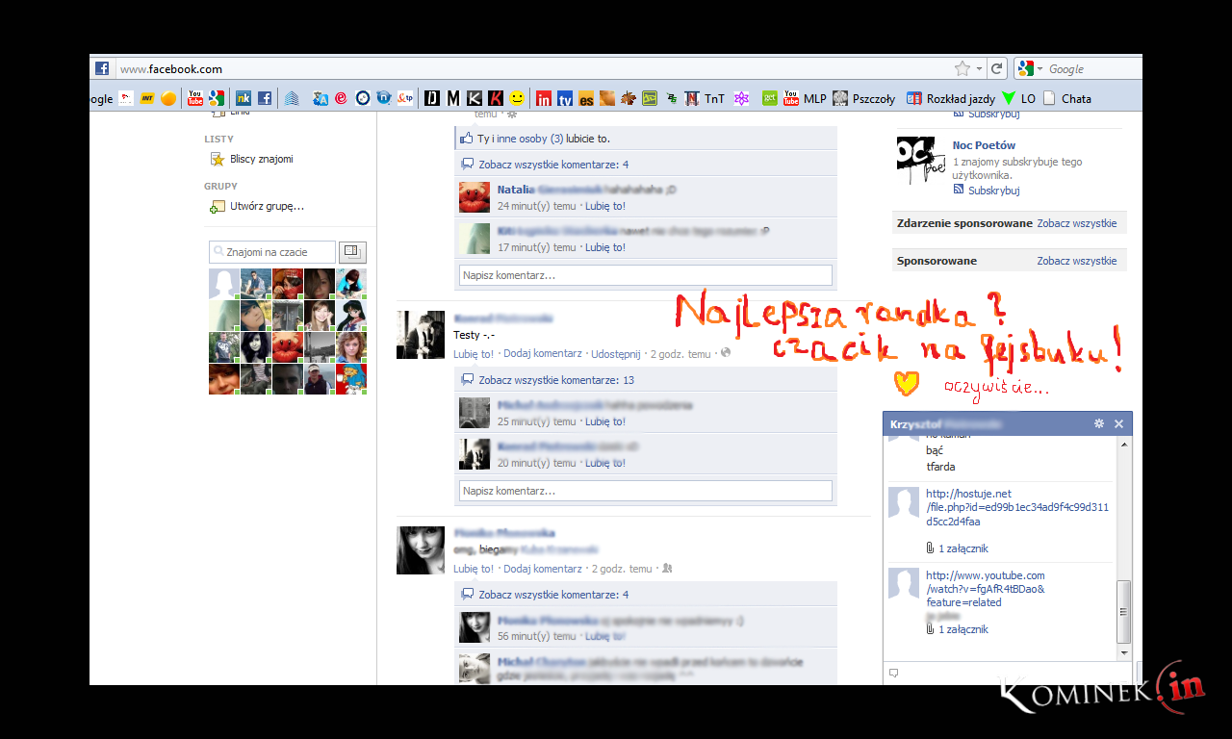Bookmark this page with the star icon
Viewport: 1232px width, 739px height.
point(962,68)
